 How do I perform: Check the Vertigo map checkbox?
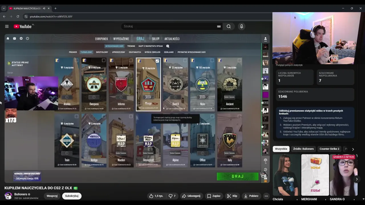[x=104, y=116]
